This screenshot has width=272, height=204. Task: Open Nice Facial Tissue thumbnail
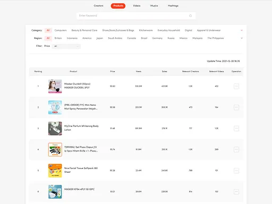tap(55, 171)
